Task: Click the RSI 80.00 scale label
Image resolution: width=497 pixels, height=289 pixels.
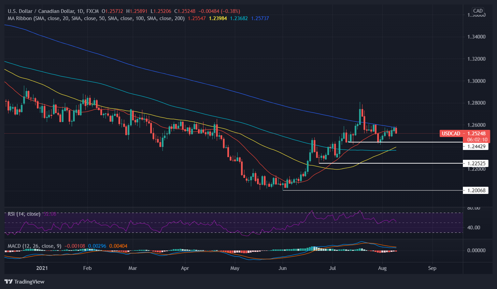Action: coord(474,208)
